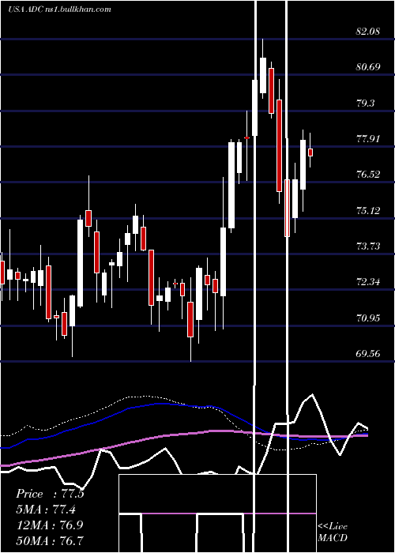Click the 76.52 price axis label
Image resolution: width=395 pixels, height=553 pixels.
click(368, 175)
